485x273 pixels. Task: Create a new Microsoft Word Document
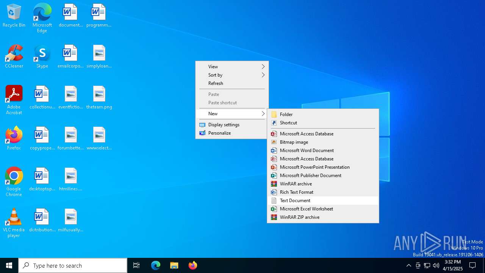coord(323,151)
